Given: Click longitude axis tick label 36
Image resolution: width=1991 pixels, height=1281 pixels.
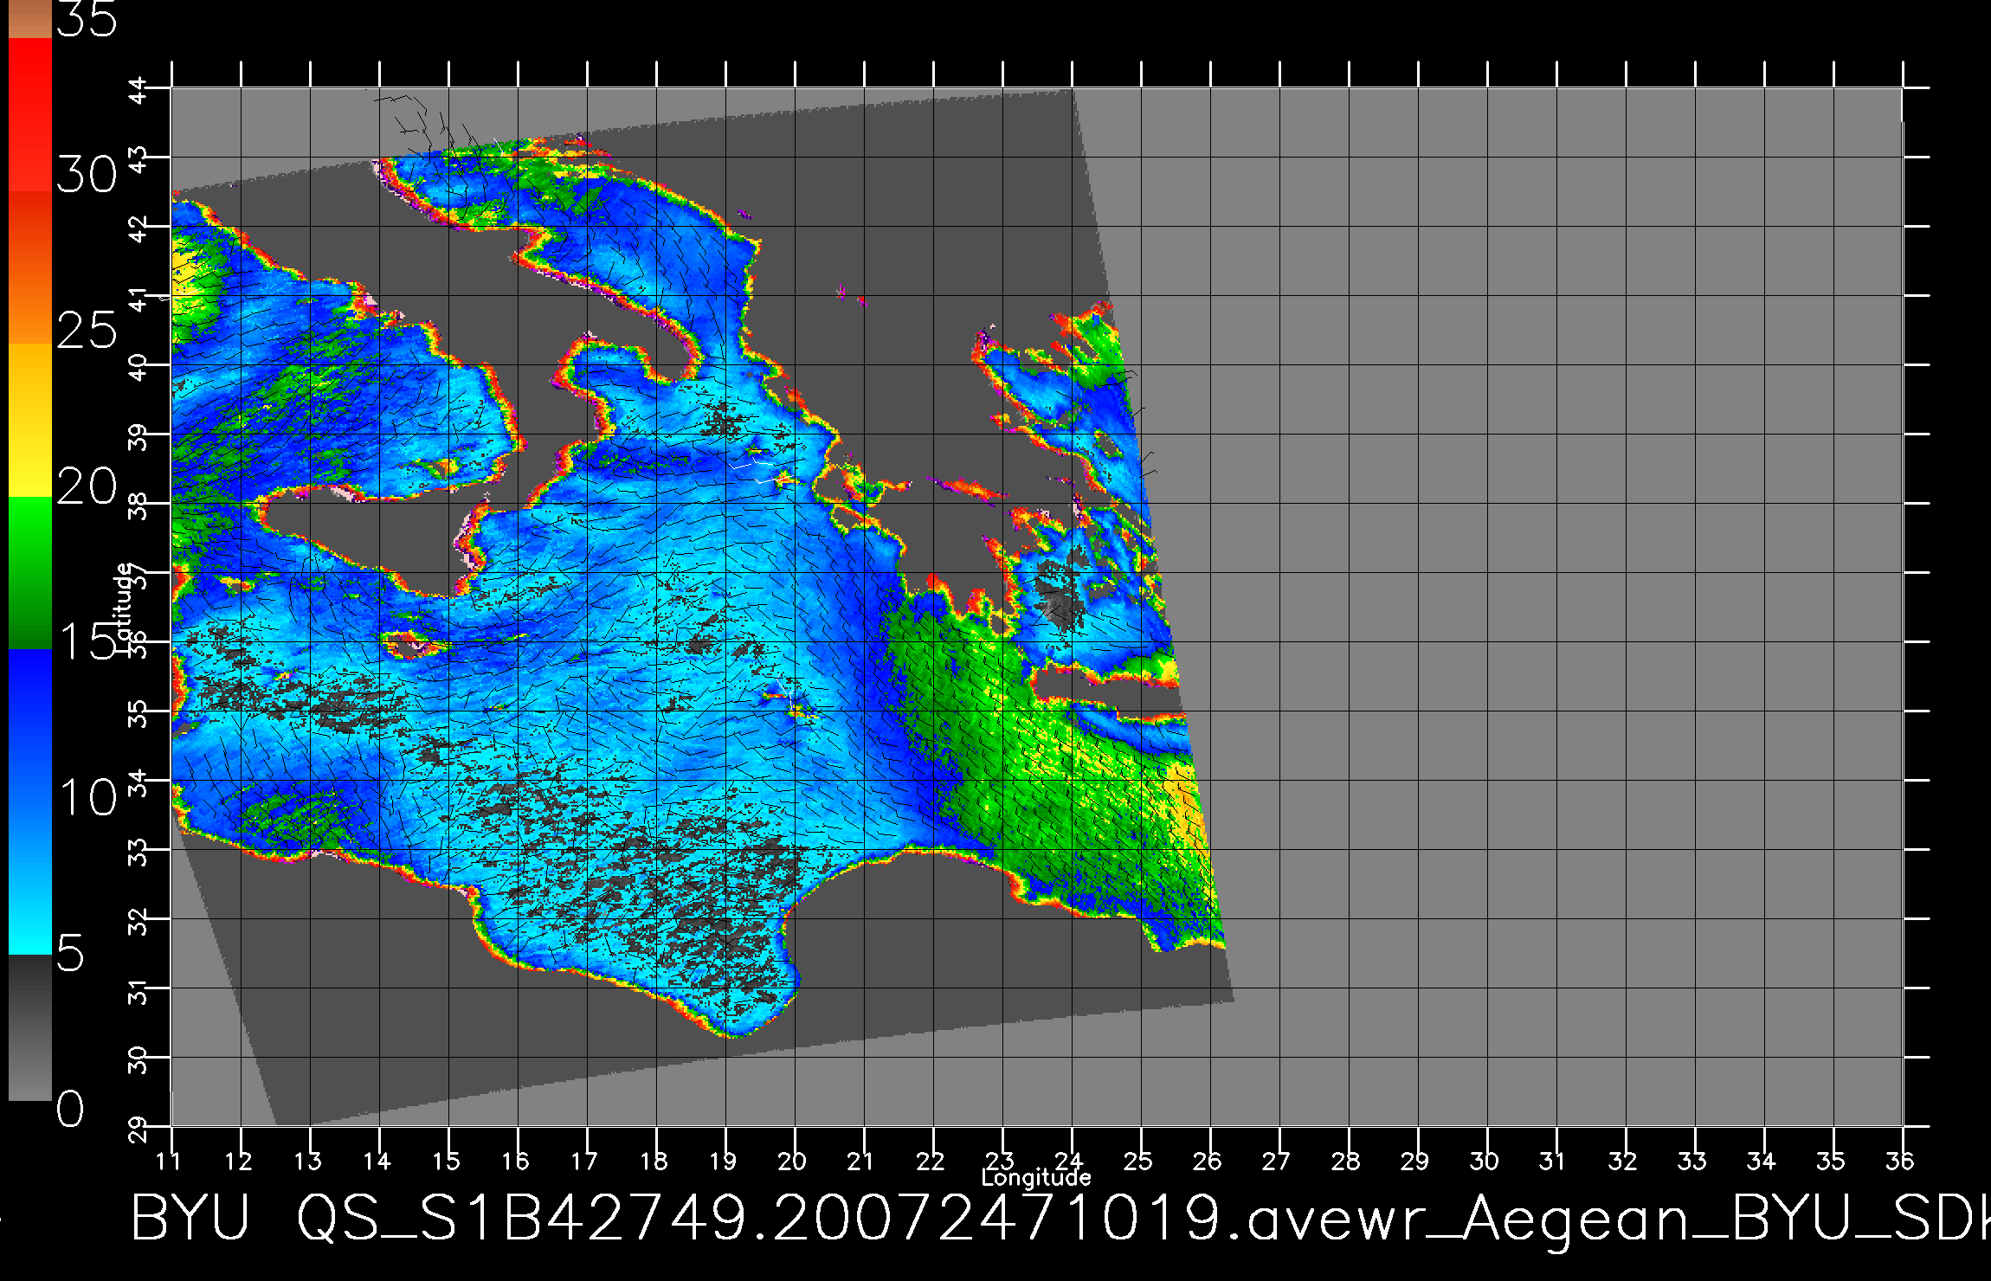Looking at the screenshot, I should tap(1900, 1161).
